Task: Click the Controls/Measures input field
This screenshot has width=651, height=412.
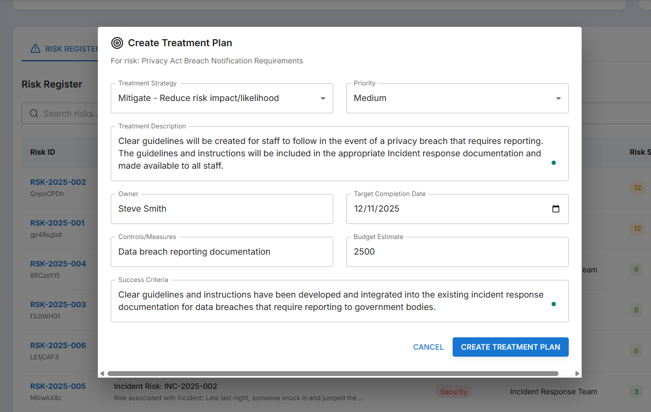Action: [221, 252]
